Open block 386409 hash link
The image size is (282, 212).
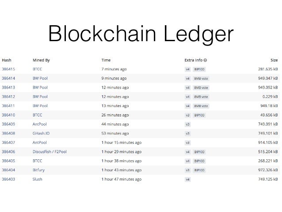click(8, 124)
